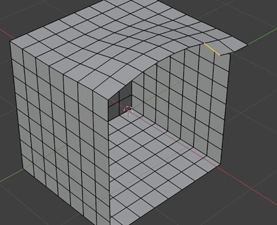Select the vertex where the curved top meets the front opening
The image size is (277, 225).
(x=108, y=98)
